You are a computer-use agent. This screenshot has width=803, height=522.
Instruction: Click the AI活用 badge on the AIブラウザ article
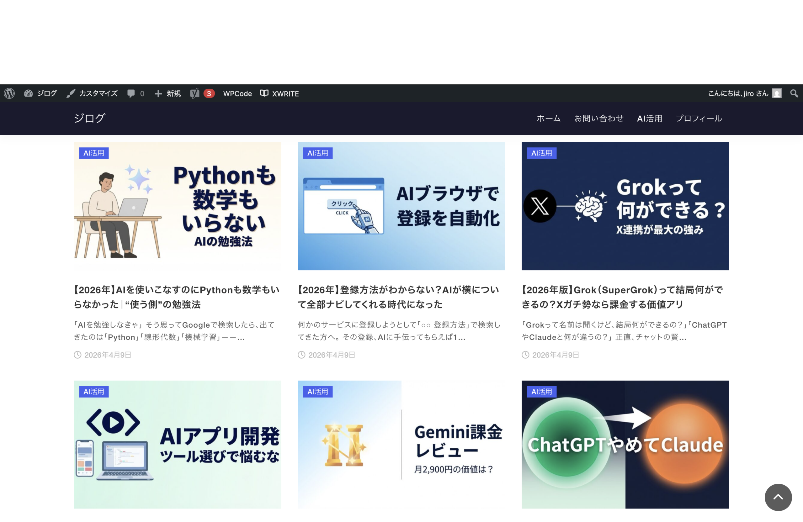(317, 153)
